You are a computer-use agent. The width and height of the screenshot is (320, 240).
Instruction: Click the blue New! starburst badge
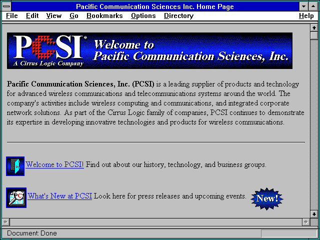point(267,198)
